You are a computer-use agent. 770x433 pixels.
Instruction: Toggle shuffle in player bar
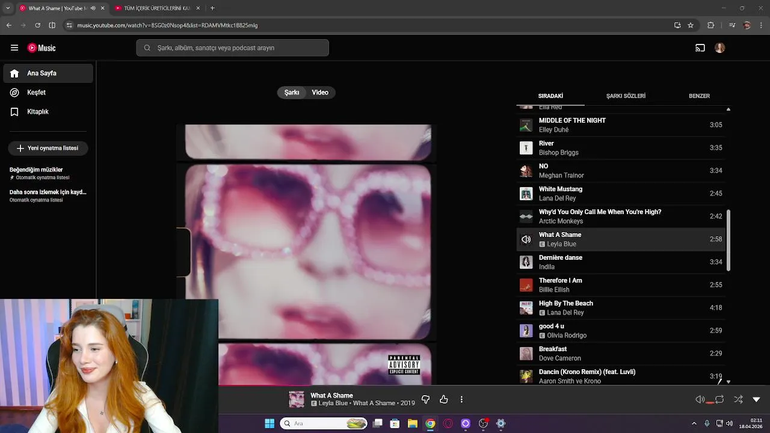click(738, 399)
